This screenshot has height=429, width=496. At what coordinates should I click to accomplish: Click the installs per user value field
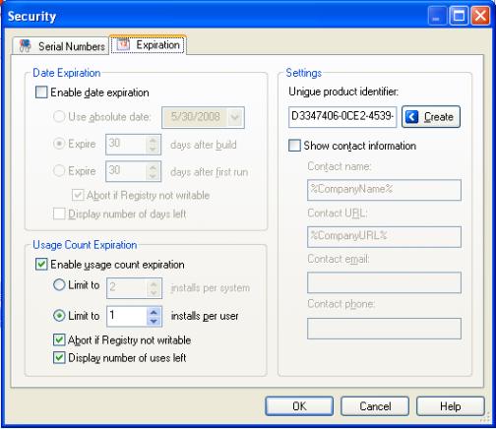(127, 316)
